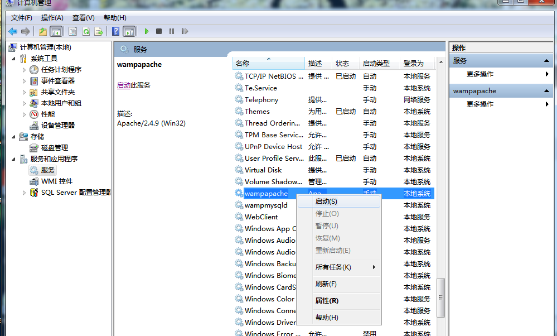Choose 启动(S) in the context menu

pyautogui.click(x=338, y=201)
